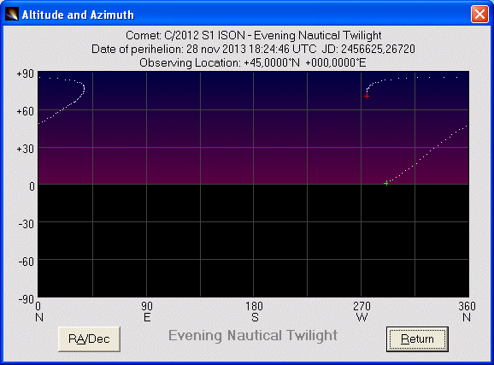
Task: Click the comet name header line
Action: pos(253,35)
